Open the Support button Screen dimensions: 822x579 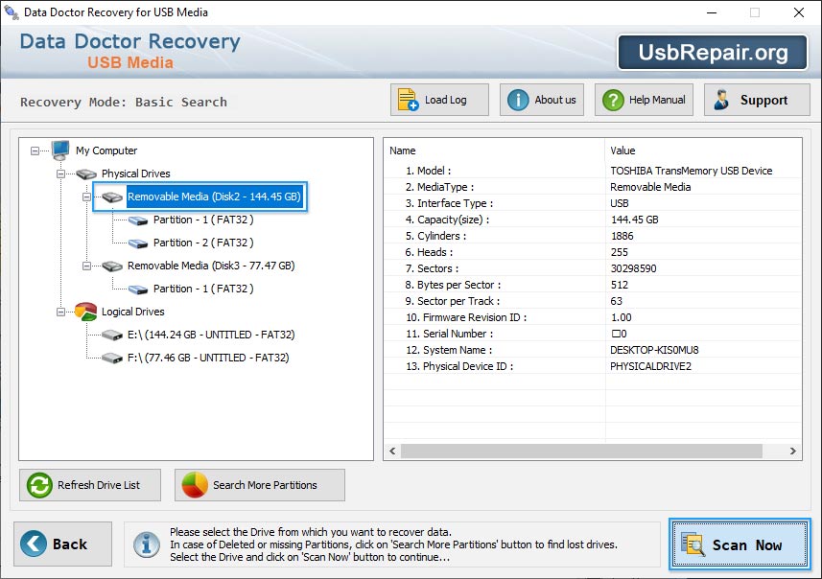757,100
